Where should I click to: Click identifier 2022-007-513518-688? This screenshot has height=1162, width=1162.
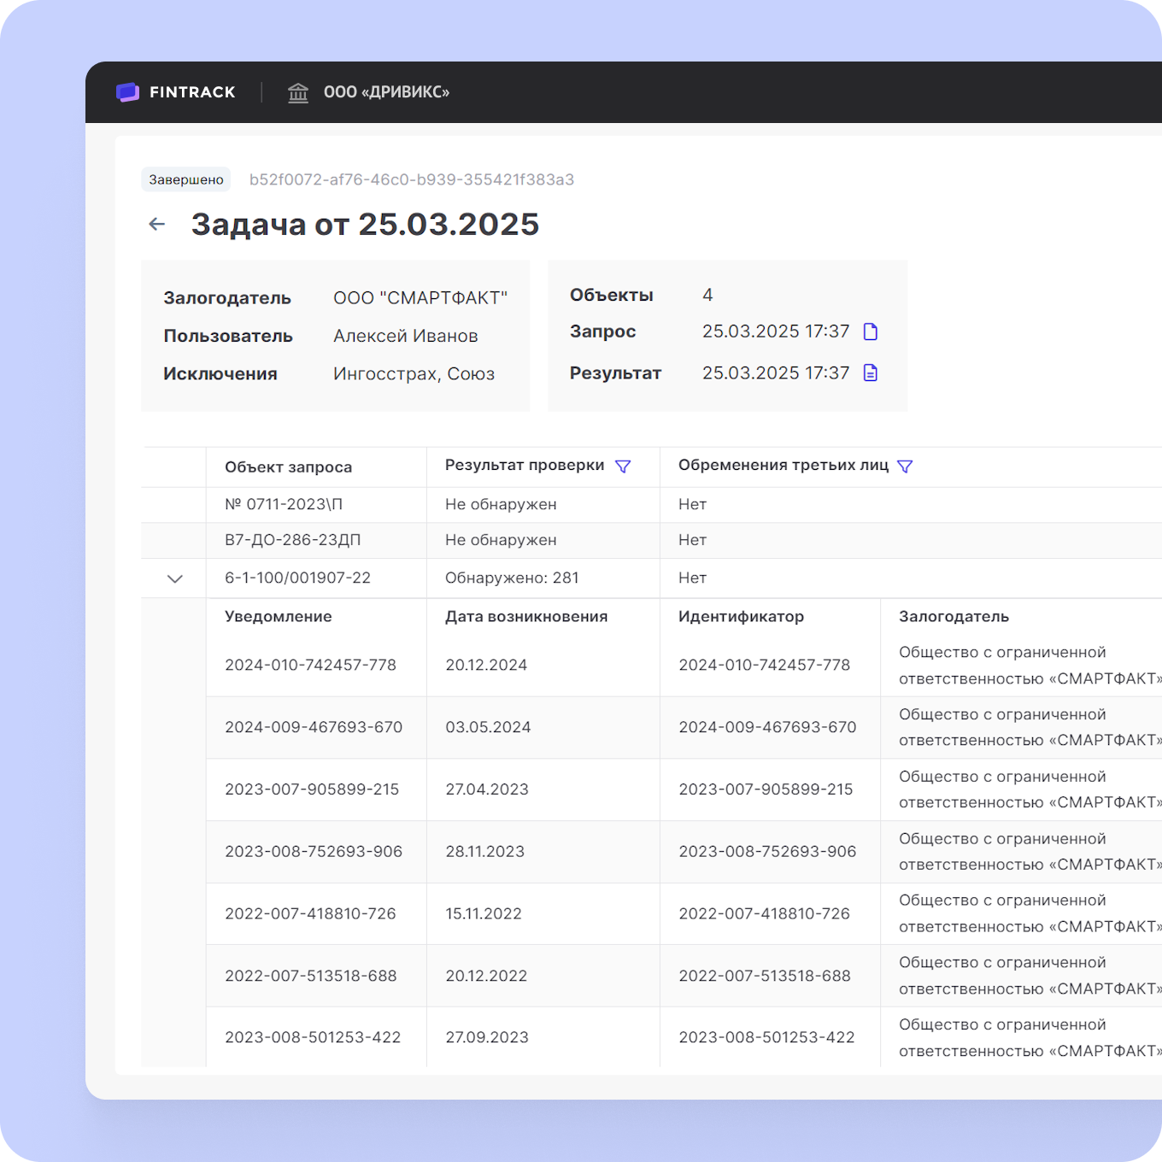click(764, 976)
